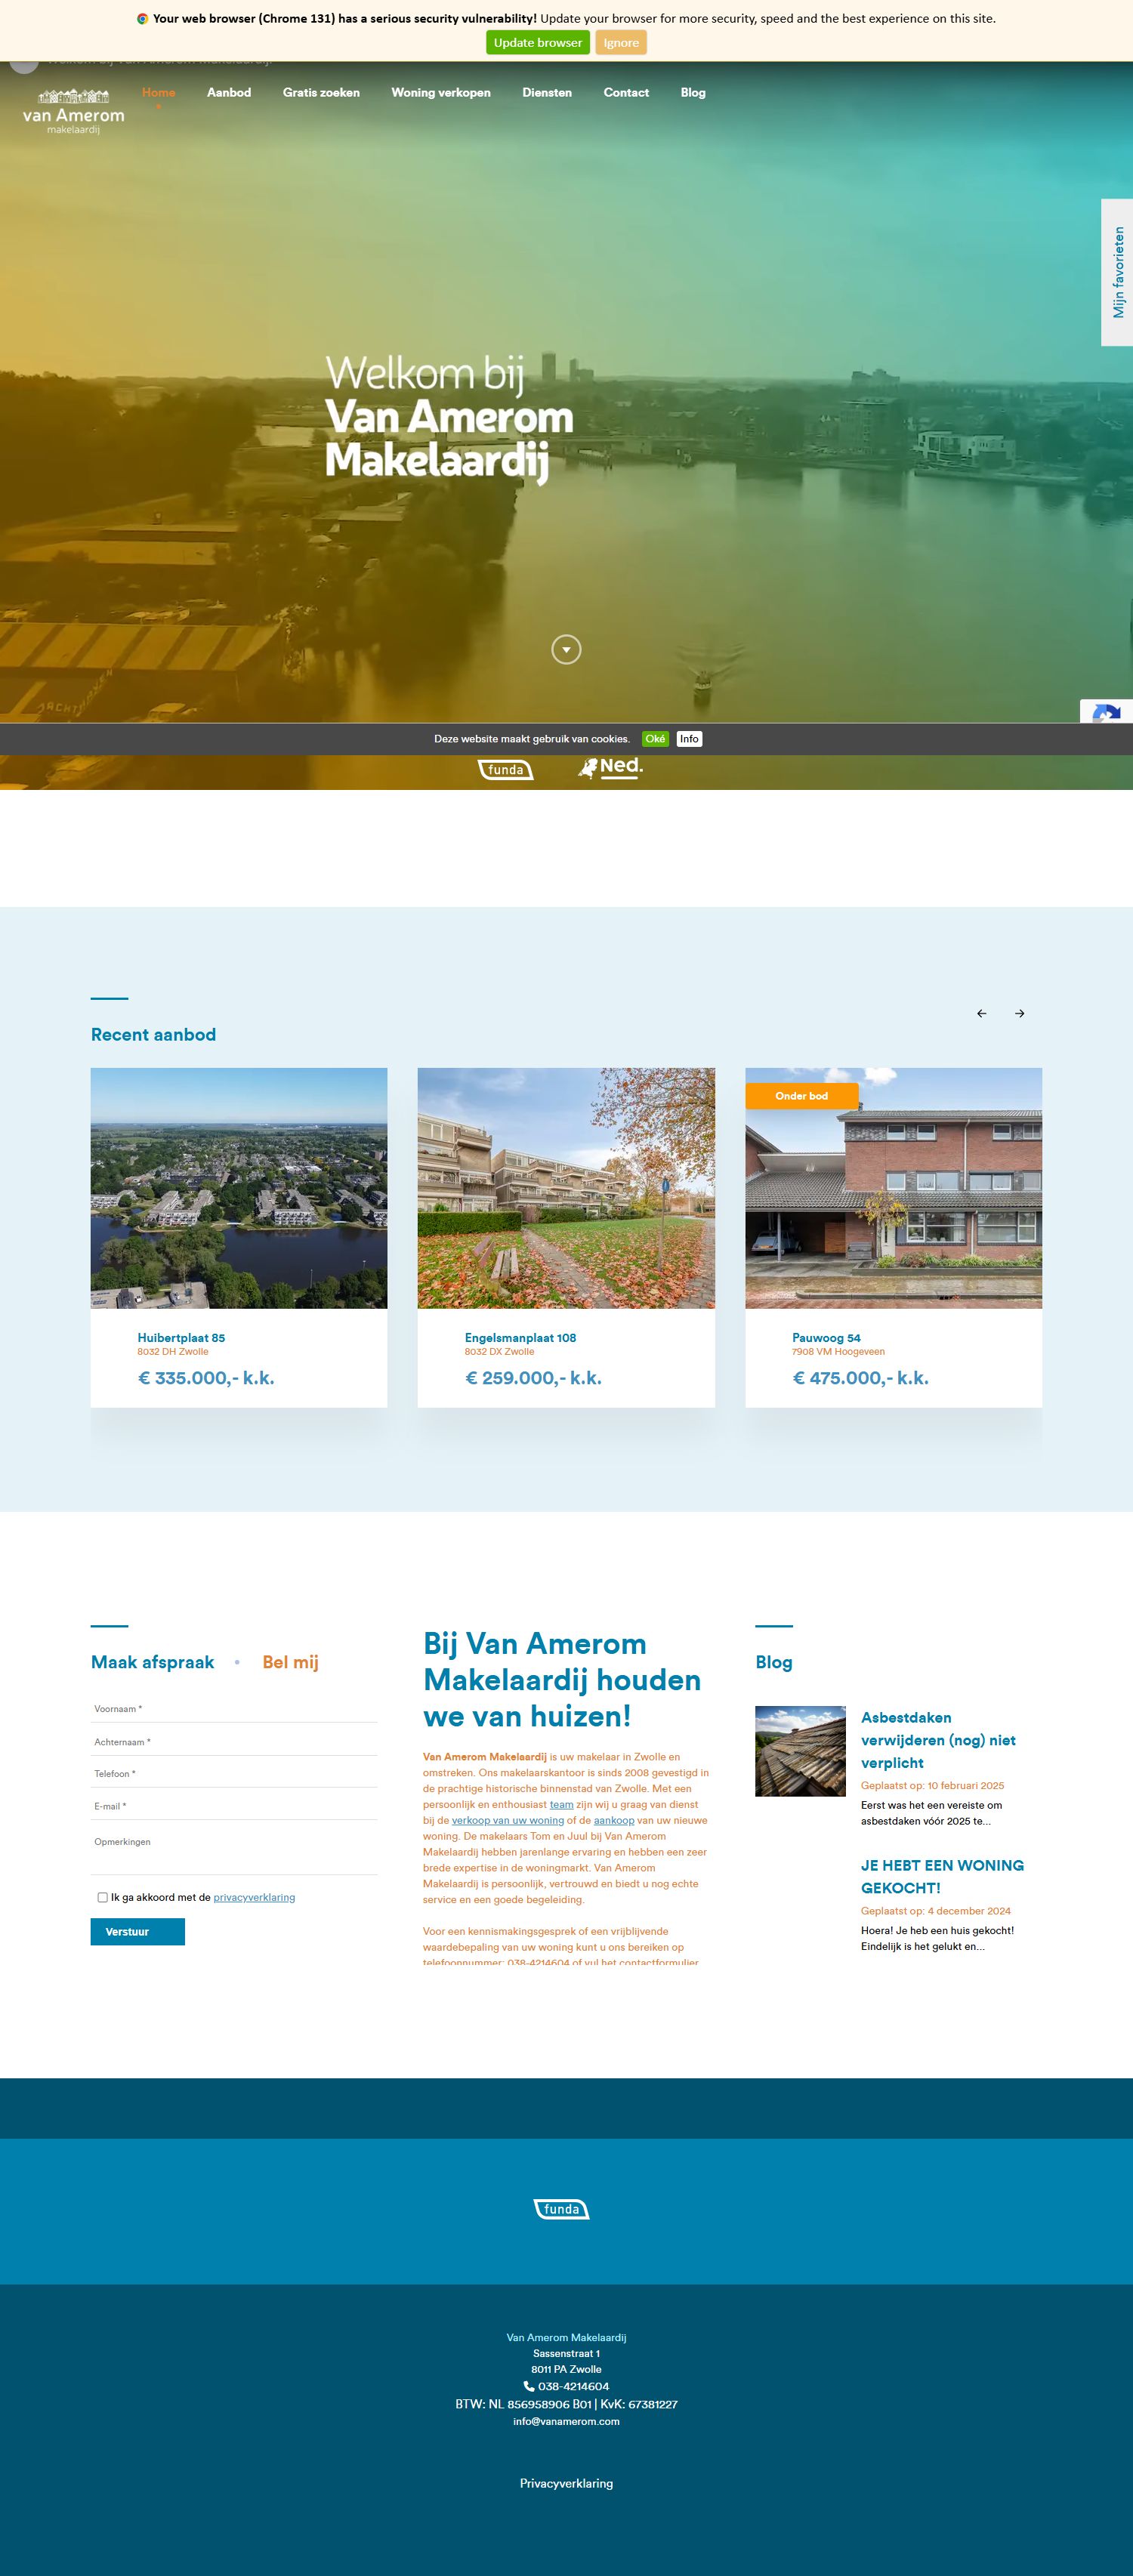Click the Voornaam input field
Viewport: 1133px width, 2576px height.
click(233, 1709)
